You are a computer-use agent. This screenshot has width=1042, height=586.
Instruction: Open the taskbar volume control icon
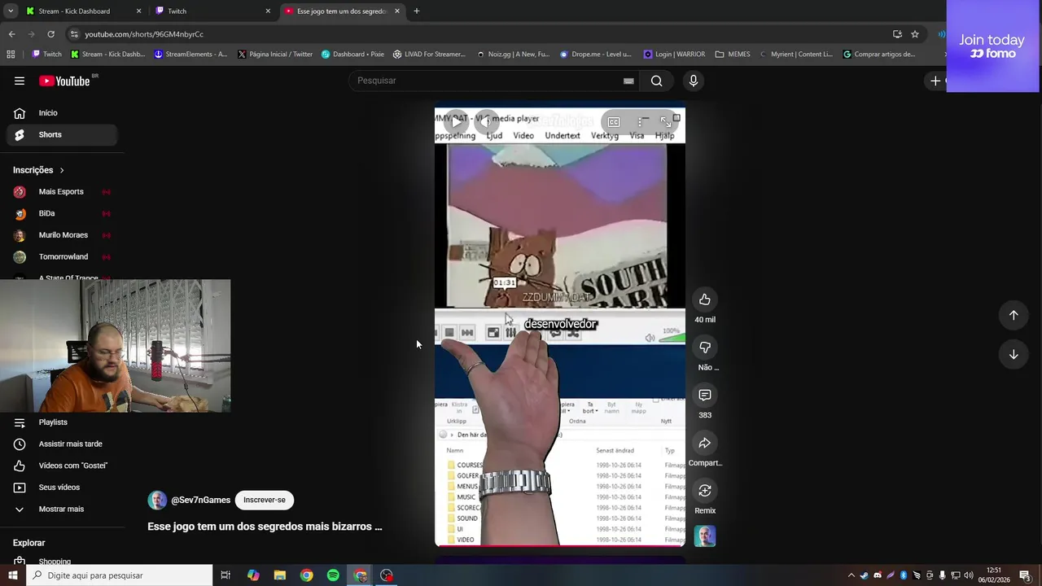click(969, 575)
